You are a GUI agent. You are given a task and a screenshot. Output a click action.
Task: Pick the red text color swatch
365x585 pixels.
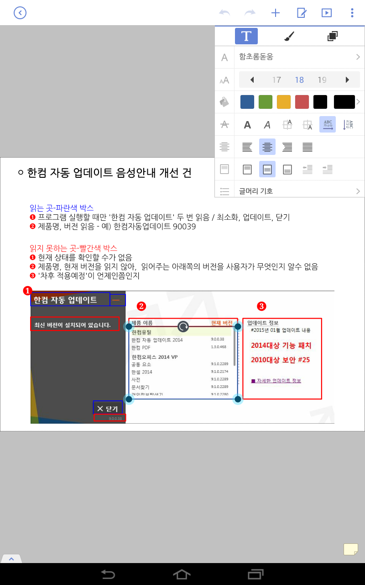coord(302,102)
